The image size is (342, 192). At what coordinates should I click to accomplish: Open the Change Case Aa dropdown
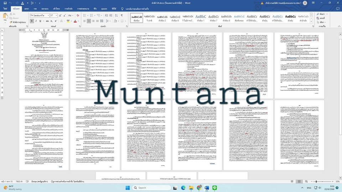[71, 15]
